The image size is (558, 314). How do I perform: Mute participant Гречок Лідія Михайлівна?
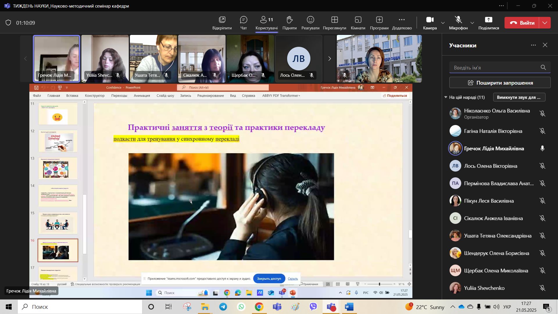coord(542,149)
